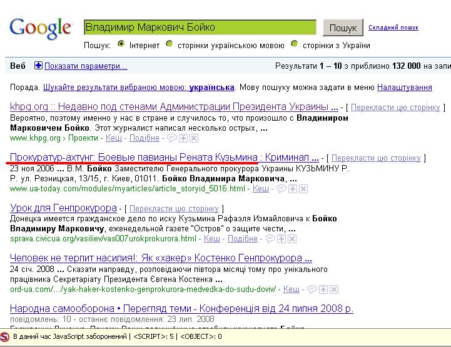The image size is (451, 347).
Task: Click the sprava.civicua.org URL text
Action: 103,239
